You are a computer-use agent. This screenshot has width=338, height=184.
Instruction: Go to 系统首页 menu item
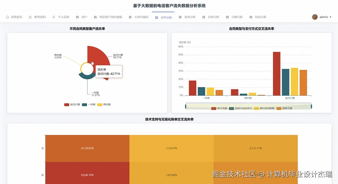16,17
